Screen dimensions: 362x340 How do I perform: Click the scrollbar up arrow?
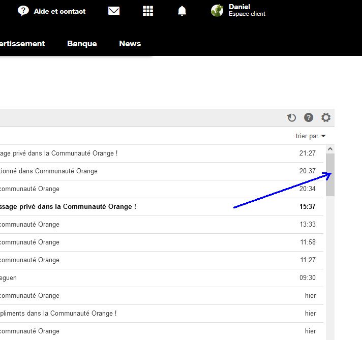[x=330, y=149]
